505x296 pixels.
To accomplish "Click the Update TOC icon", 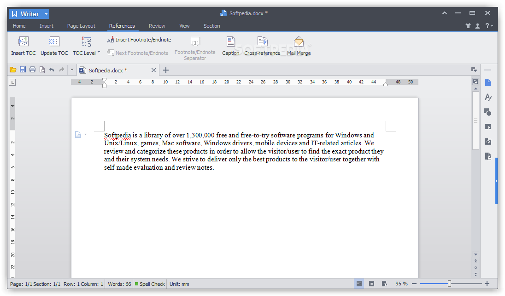I will point(54,41).
